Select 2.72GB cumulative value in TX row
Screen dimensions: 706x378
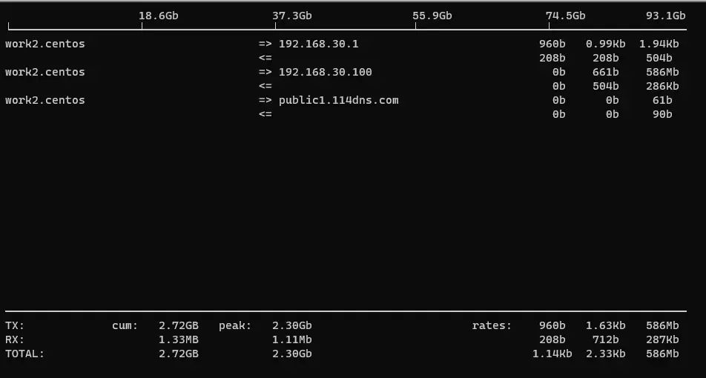[179, 326]
